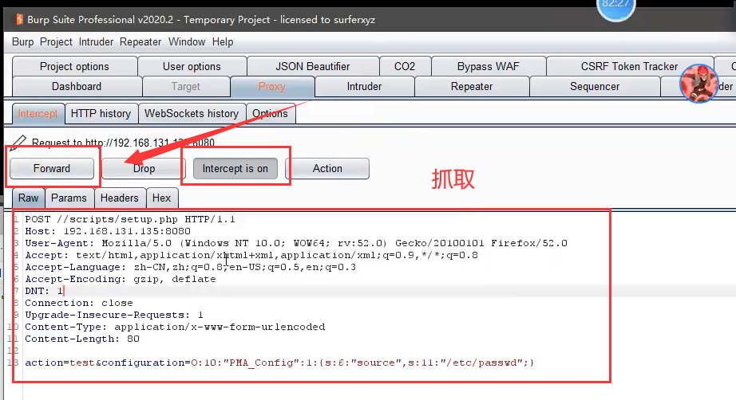Viewport: 736px width, 400px height.
Task: Open the Action button menu
Action: (327, 169)
